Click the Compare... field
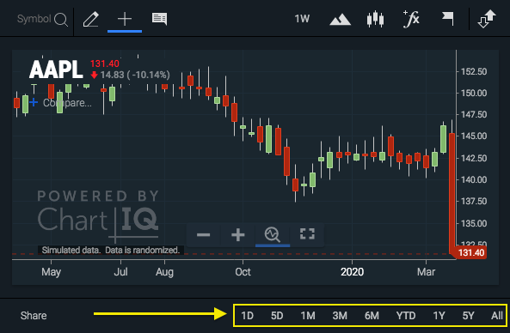 tap(67, 103)
